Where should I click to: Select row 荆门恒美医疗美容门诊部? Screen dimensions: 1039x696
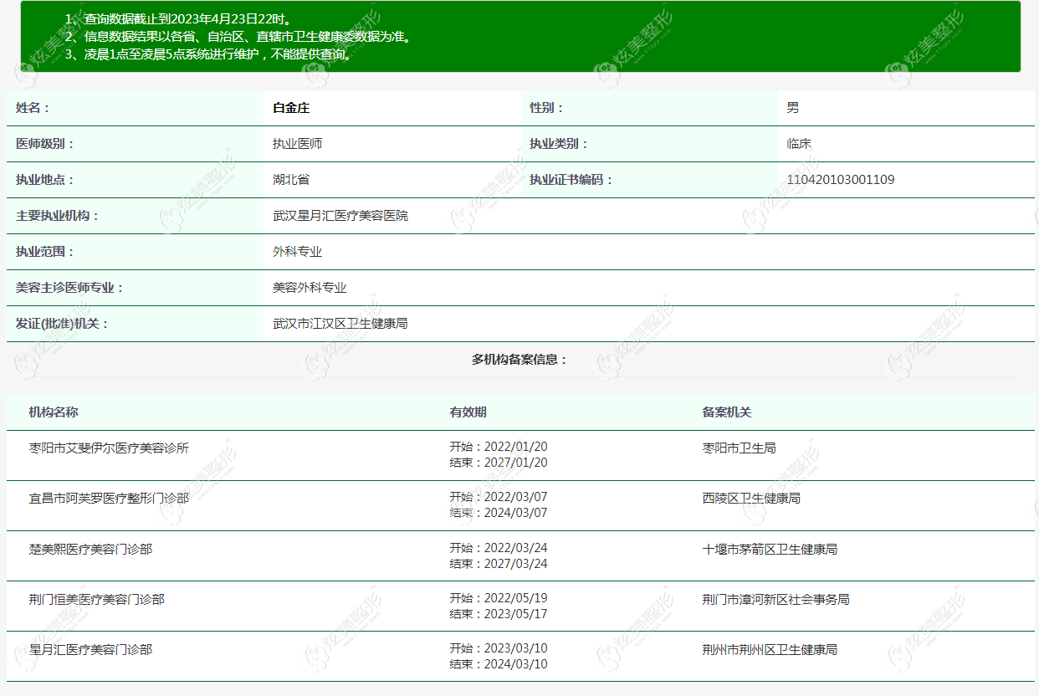(x=520, y=606)
